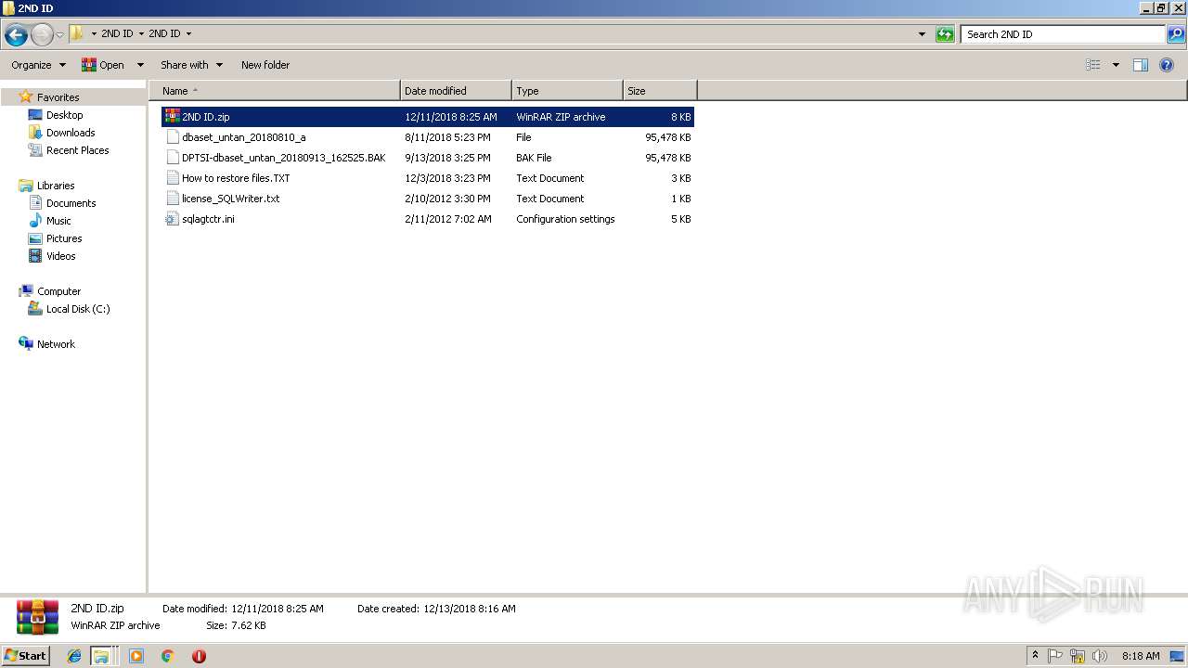This screenshot has height=668, width=1188.
Task: Click the 12/11/2018 8:25 AM date cell
Action: (451, 117)
